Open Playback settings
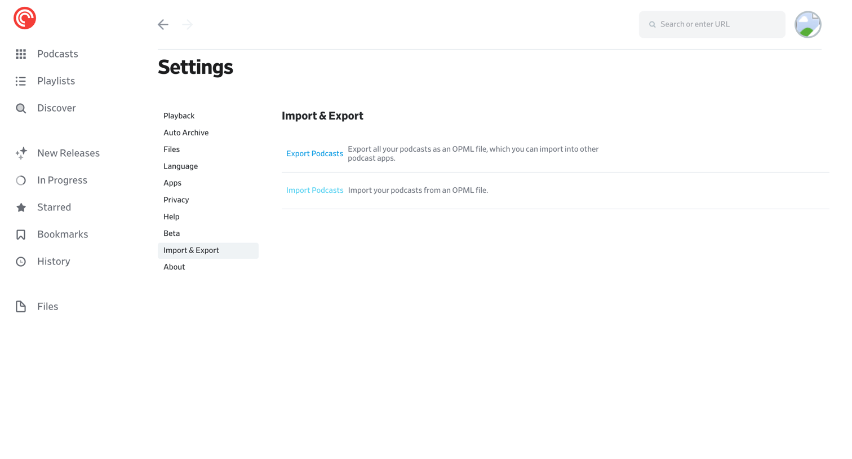The width and height of the screenshot is (852, 459). (x=208, y=116)
